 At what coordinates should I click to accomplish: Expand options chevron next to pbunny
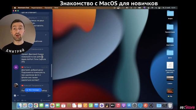pyautogui.click(x=36, y=18)
